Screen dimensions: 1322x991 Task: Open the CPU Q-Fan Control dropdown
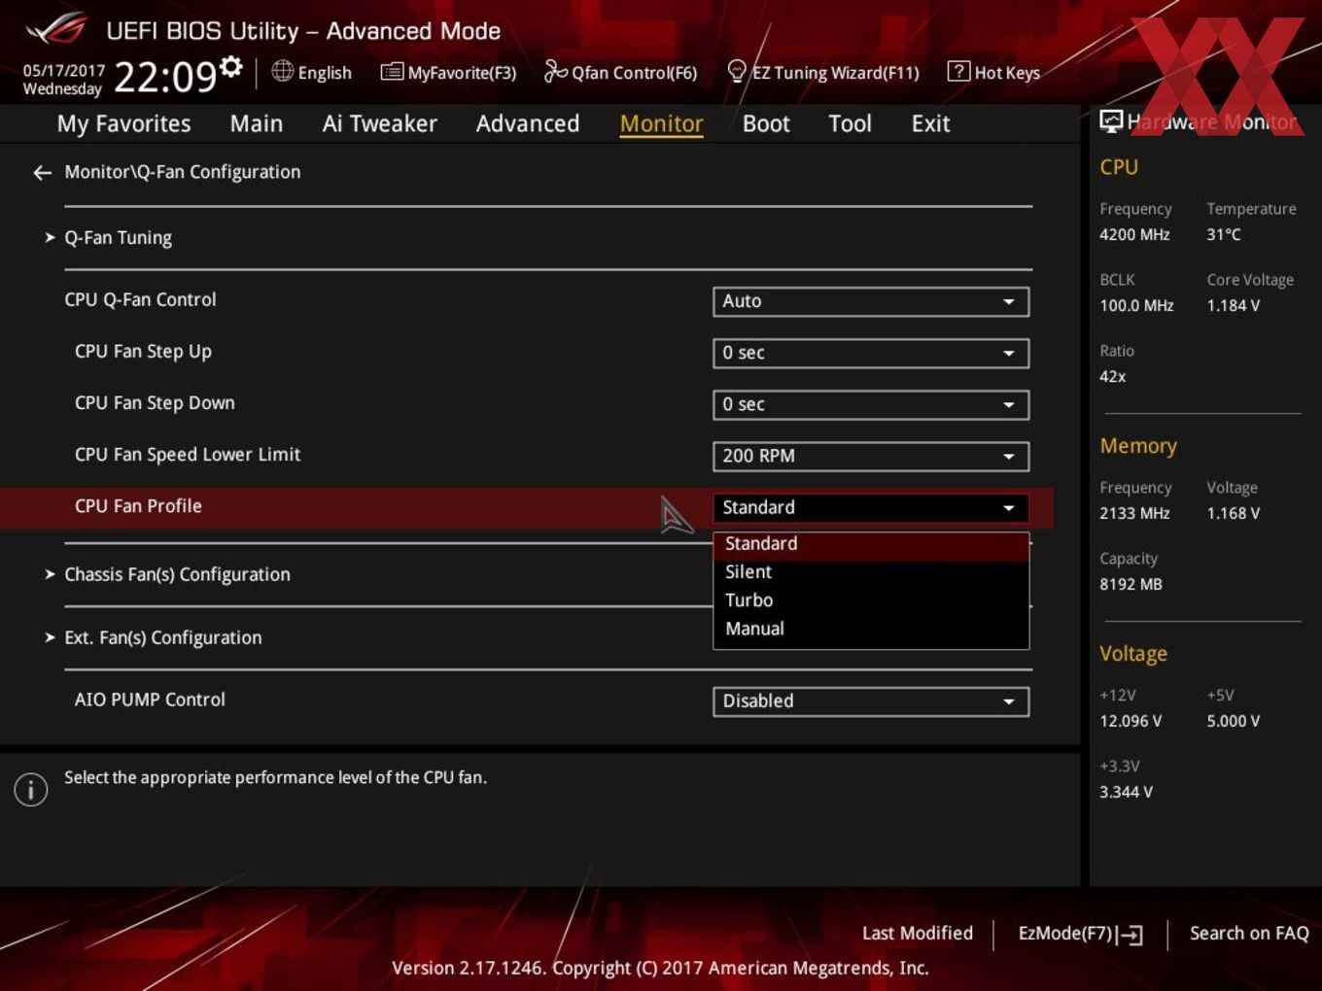pyautogui.click(x=871, y=301)
